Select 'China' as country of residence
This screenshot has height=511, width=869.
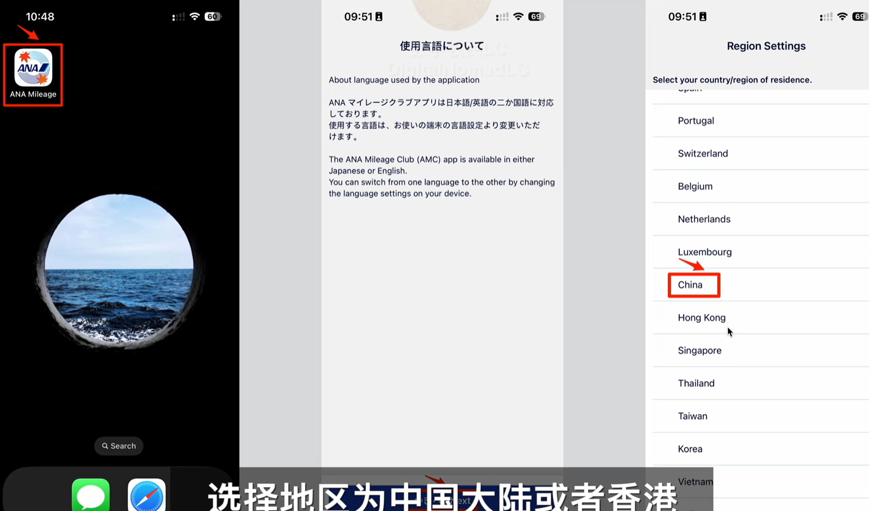point(761,285)
